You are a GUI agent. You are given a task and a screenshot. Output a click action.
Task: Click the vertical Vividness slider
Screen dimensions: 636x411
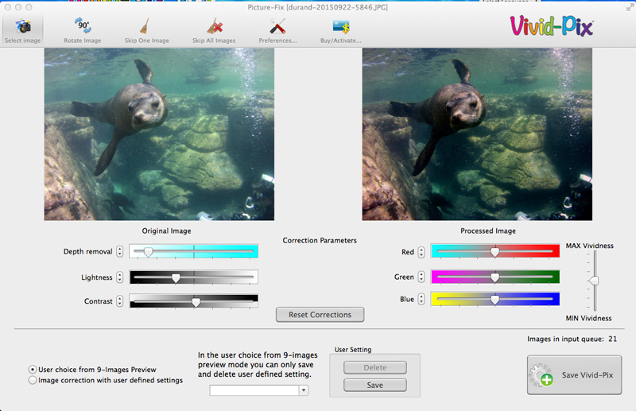[x=592, y=281]
